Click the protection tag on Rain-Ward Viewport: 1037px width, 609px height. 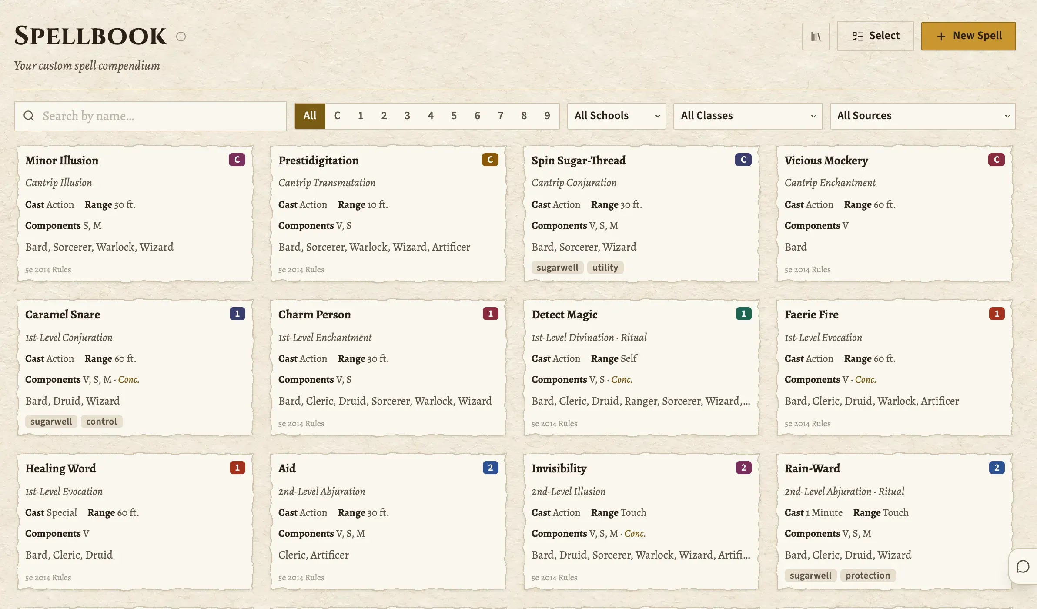coord(868,576)
